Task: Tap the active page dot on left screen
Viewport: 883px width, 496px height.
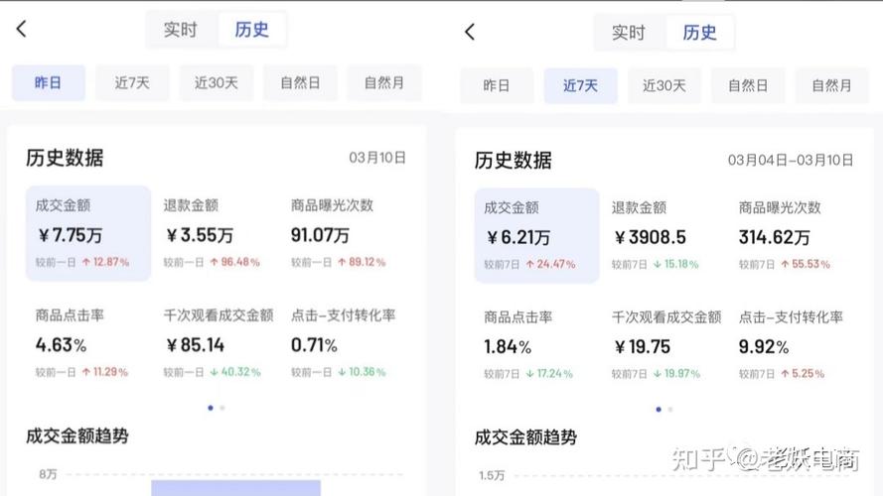Action: click(211, 408)
